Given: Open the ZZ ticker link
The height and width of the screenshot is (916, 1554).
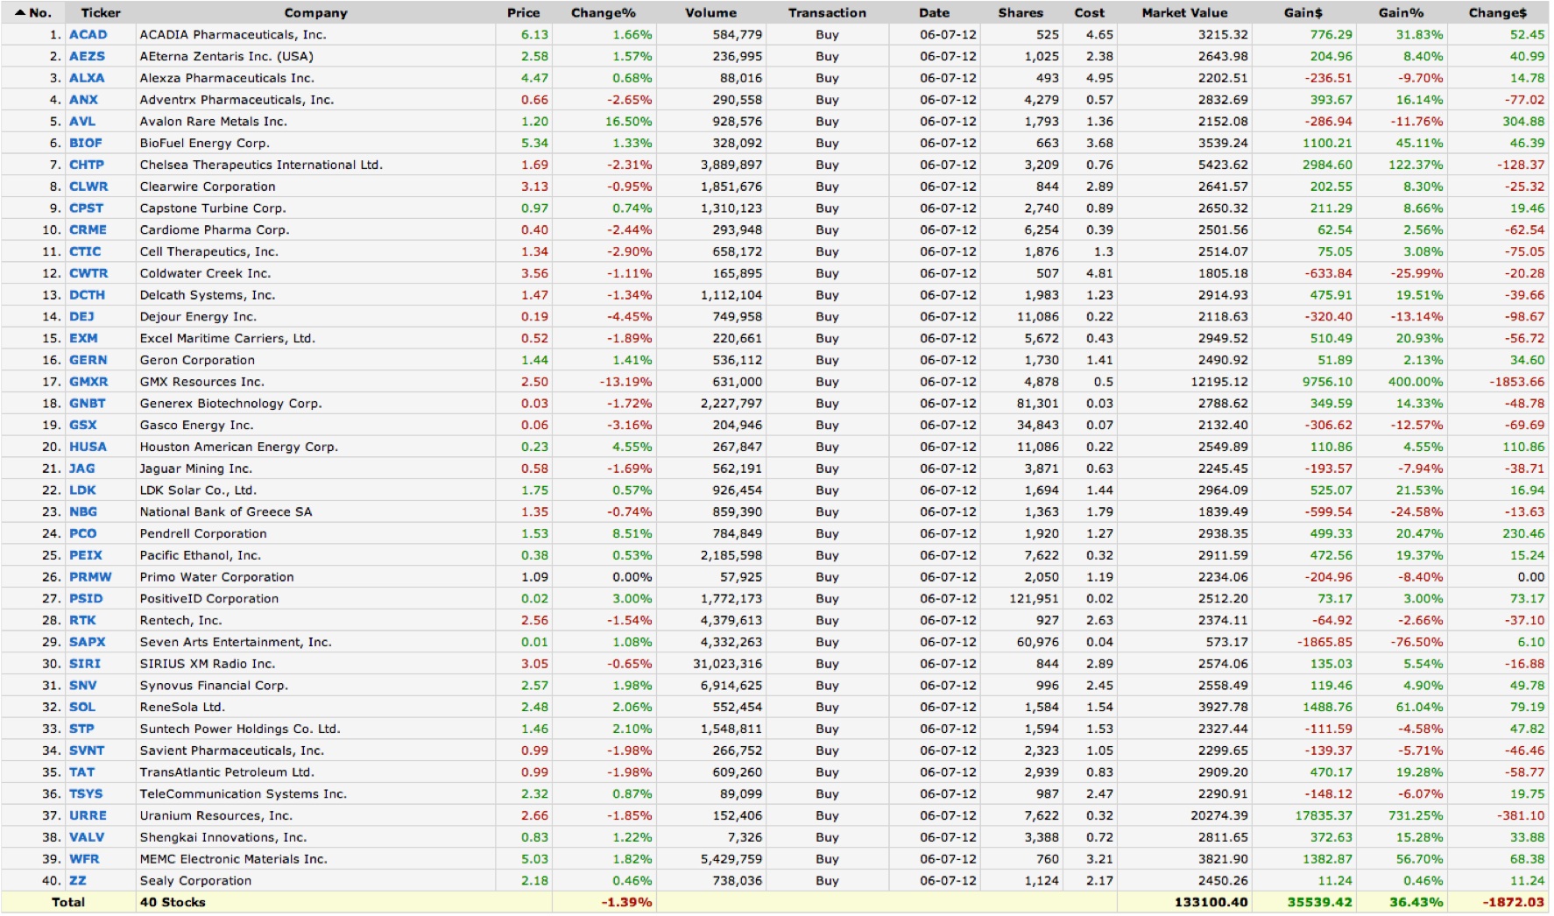Looking at the screenshot, I should click(x=78, y=881).
